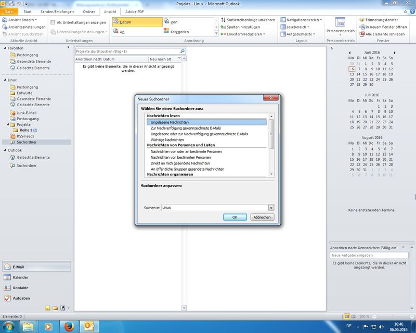
Task: Go to next month in calendar
Action: coord(395,53)
